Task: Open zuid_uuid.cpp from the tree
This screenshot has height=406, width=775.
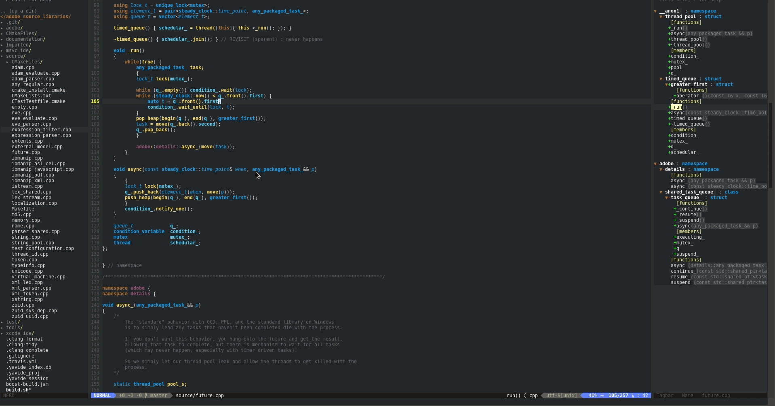Action: point(30,316)
